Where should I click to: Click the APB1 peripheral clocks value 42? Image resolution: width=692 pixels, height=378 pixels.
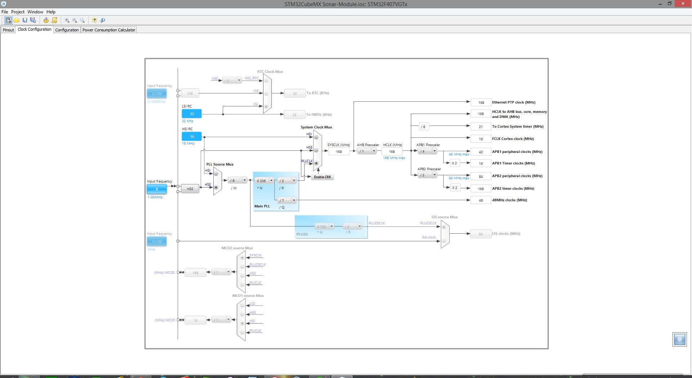point(481,152)
